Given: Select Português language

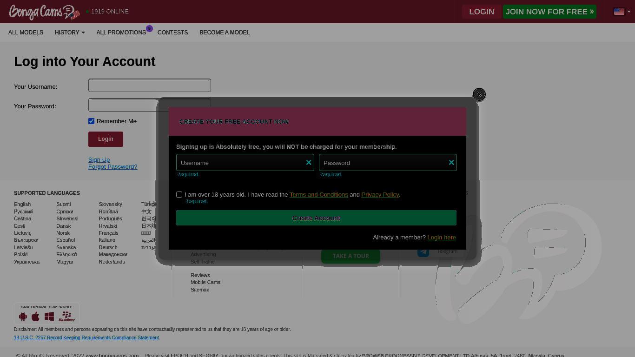Looking at the screenshot, I should 110,218.
